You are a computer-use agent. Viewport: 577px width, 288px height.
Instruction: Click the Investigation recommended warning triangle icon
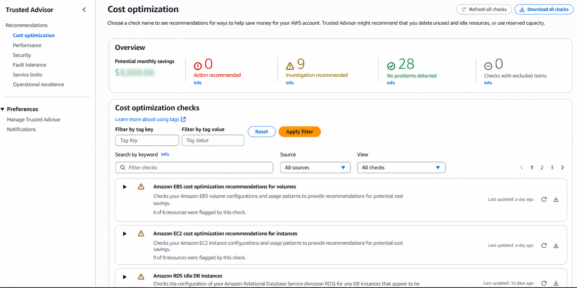tap(290, 66)
